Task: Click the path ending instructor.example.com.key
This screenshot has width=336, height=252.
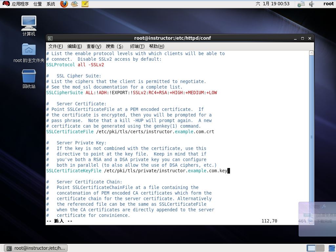Action: click(x=166, y=171)
